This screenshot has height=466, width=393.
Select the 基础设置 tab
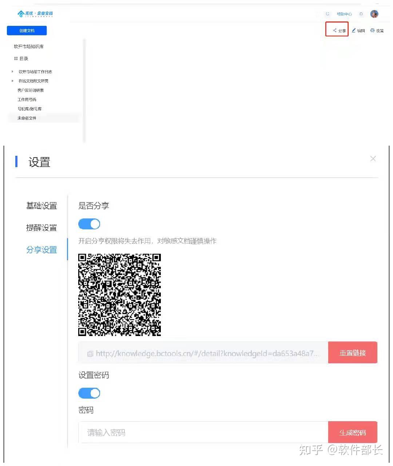41,206
